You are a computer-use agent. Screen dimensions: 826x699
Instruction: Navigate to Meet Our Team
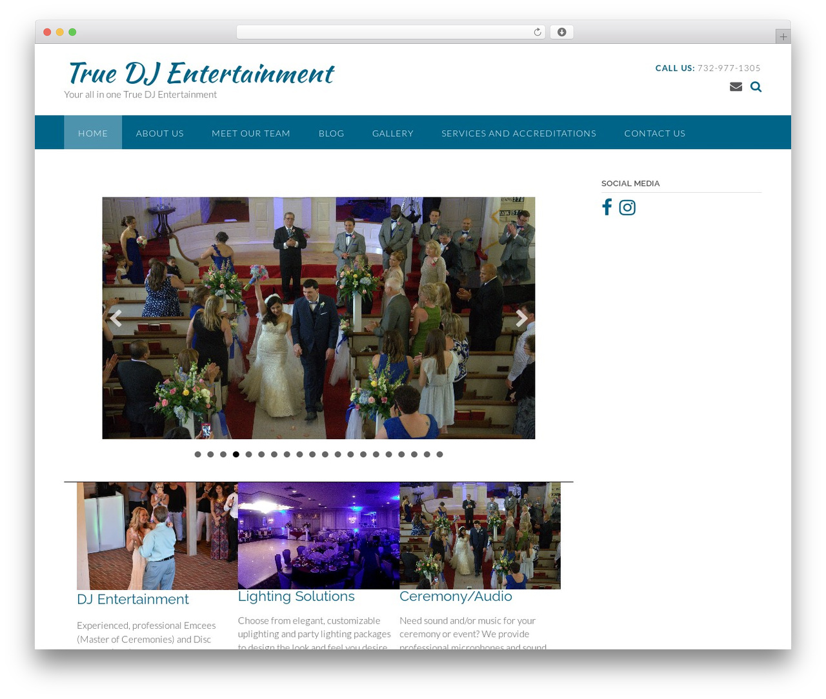click(251, 133)
